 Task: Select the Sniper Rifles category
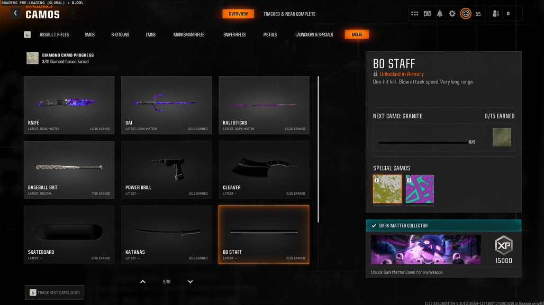pos(234,35)
